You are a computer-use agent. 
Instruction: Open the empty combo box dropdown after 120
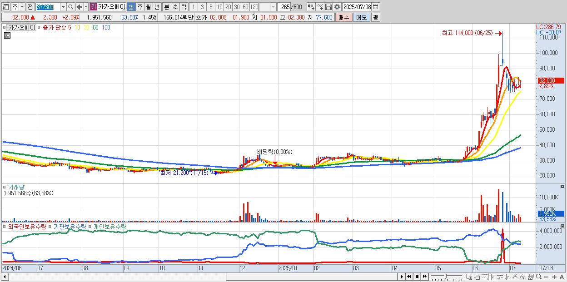click(x=273, y=7)
